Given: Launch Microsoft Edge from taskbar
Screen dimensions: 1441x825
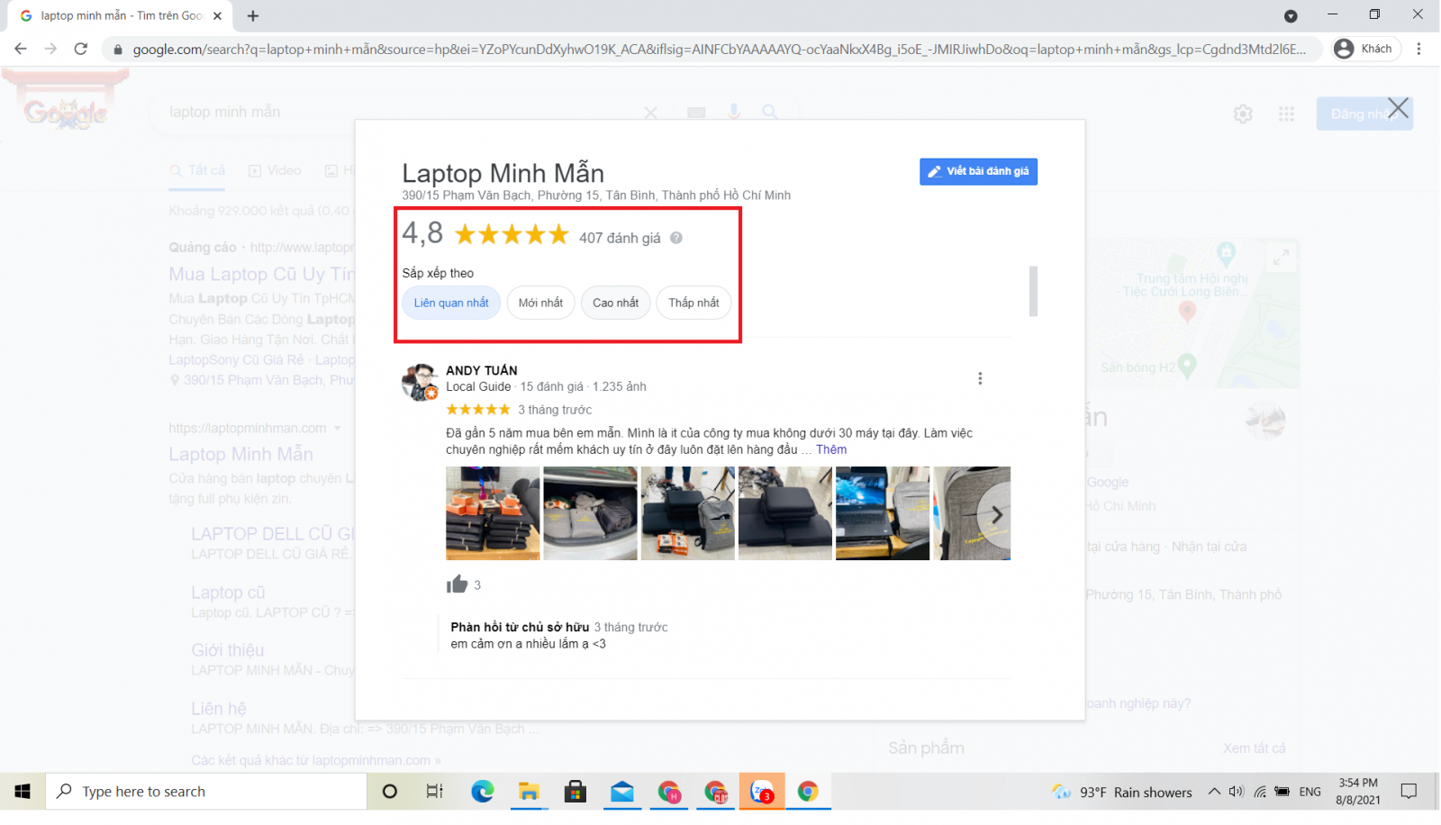Looking at the screenshot, I should pos(483,792).
